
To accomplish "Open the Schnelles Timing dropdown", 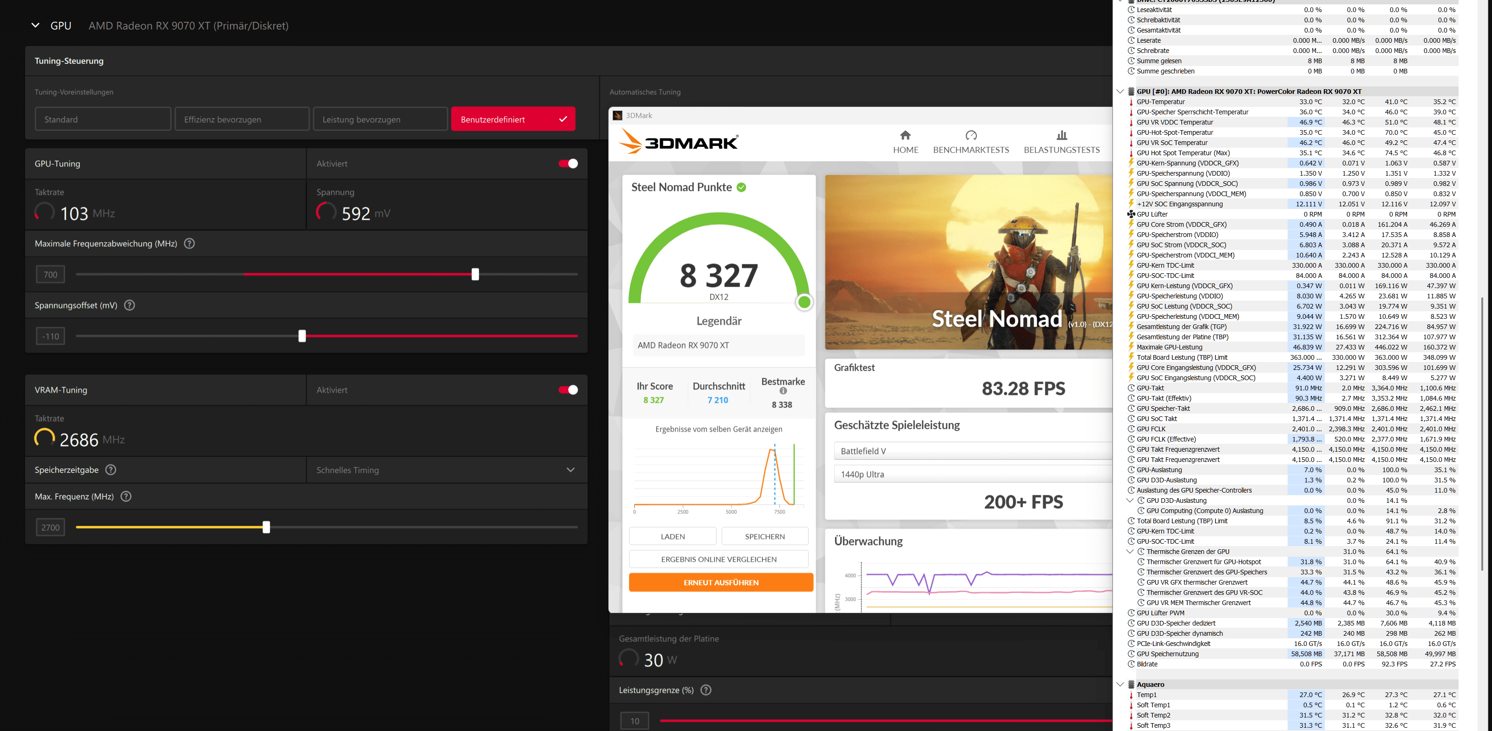I will point(446,470).
